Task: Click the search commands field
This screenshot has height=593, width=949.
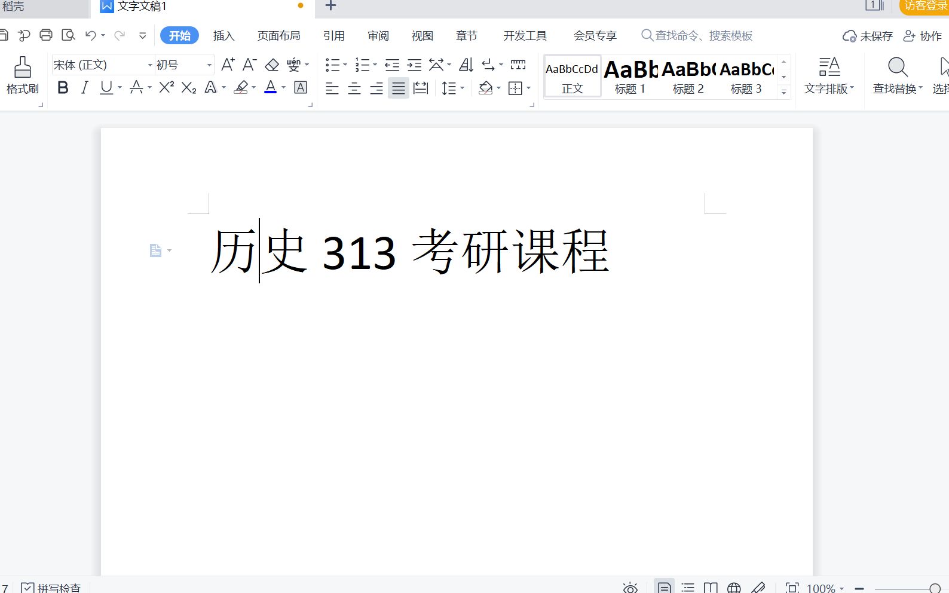Action: pos(697,36)
